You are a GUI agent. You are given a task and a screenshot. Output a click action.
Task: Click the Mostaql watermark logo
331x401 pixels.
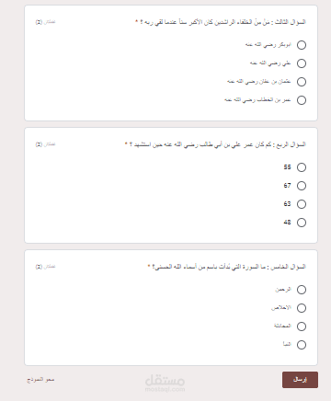coord(165,384)
